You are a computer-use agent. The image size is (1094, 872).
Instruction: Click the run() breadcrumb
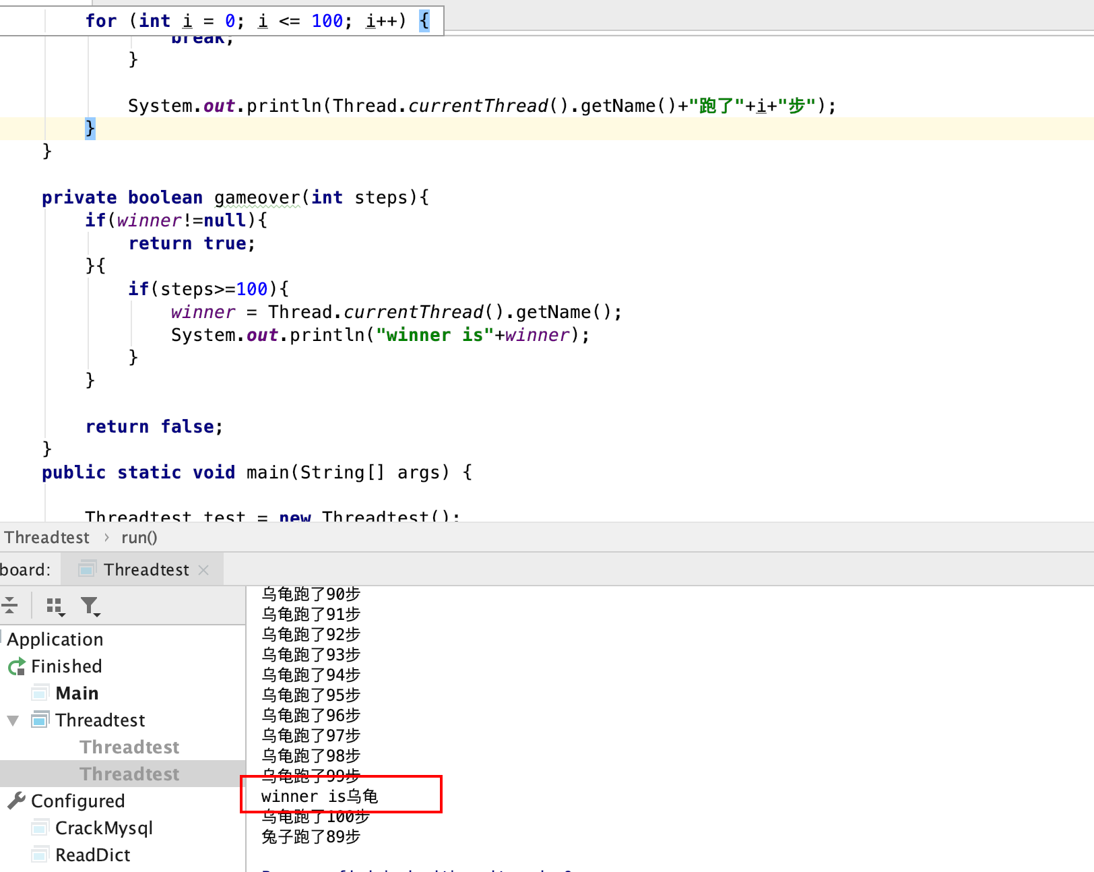139,538
